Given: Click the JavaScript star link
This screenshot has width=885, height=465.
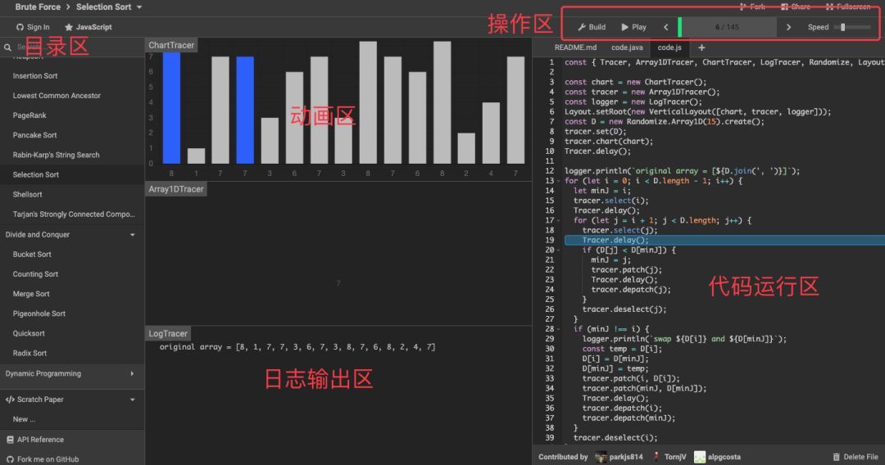Looking at the screenshot, I should pyautogui.click(x=88, y=27).
